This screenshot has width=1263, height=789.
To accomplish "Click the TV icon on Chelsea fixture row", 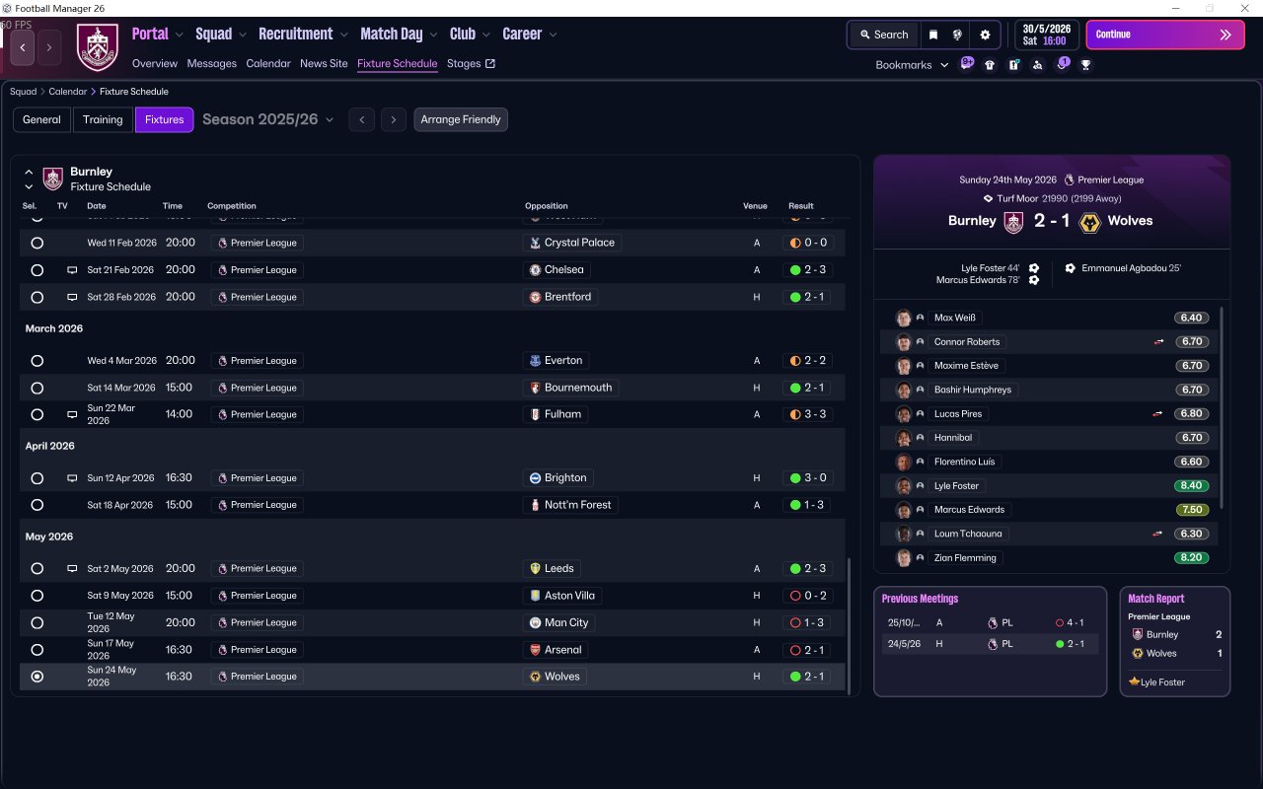I will [x=72, y=270].
